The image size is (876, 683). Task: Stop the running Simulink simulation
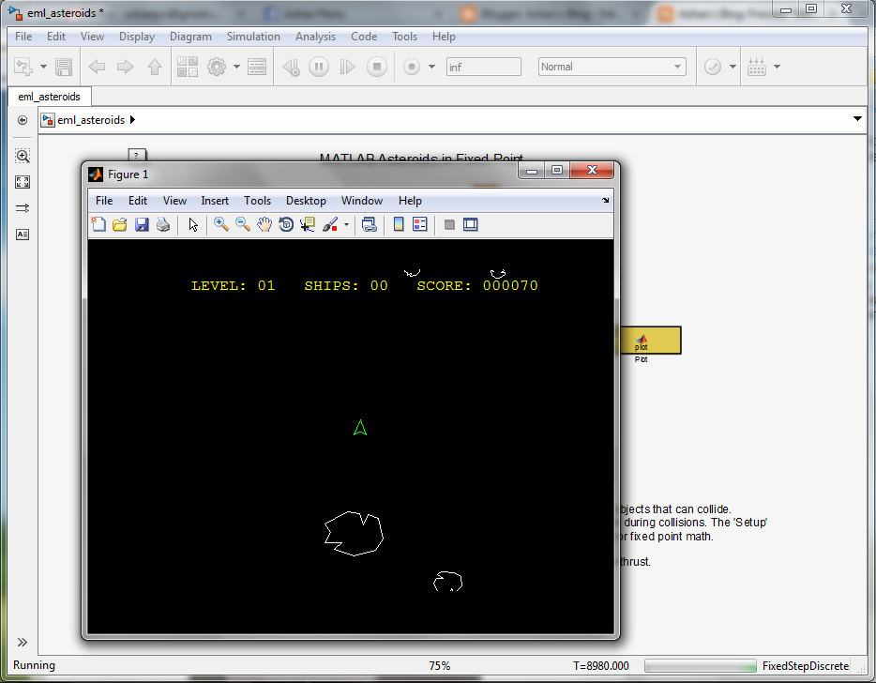click(377, 66)
